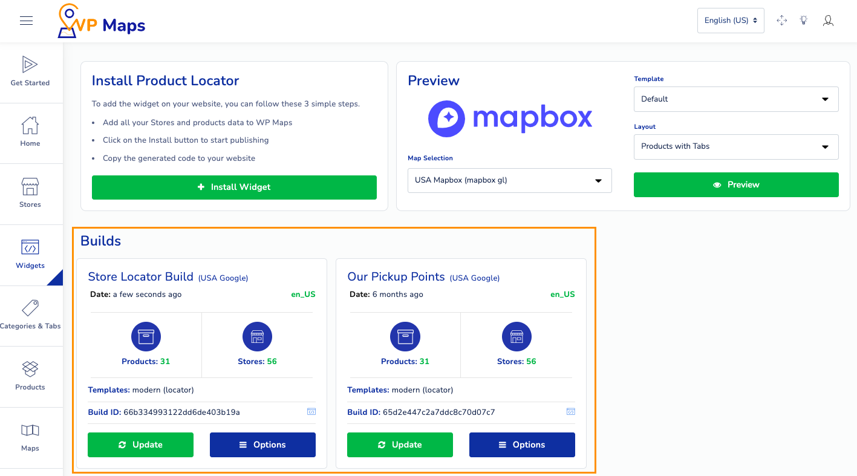Viewport: 857px width, 476px height.
Task: Click the mapbox logo in Preview
Action: [510, 119]
